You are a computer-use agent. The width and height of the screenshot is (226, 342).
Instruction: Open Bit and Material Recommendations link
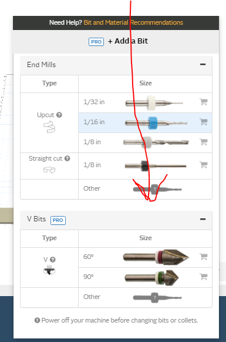(133, 22)
